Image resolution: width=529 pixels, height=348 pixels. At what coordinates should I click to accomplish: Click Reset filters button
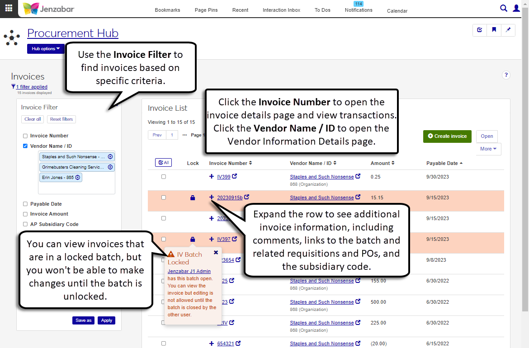point(61,119)
